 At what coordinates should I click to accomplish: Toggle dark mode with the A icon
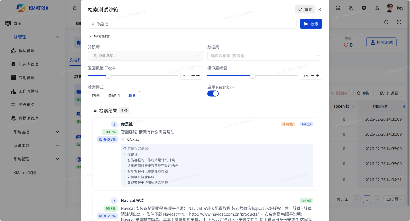(364, 8)
